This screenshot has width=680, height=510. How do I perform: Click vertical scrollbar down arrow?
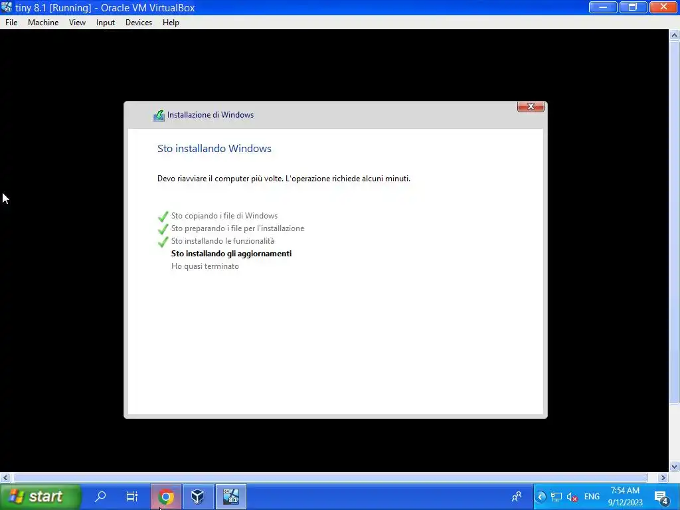(674, 467)
